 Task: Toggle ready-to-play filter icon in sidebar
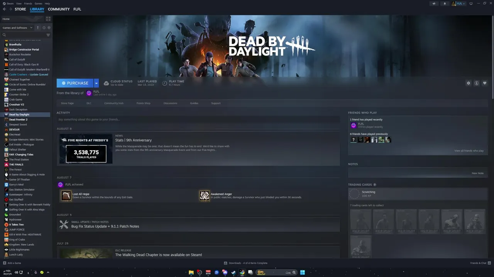[x=49, y=28]
